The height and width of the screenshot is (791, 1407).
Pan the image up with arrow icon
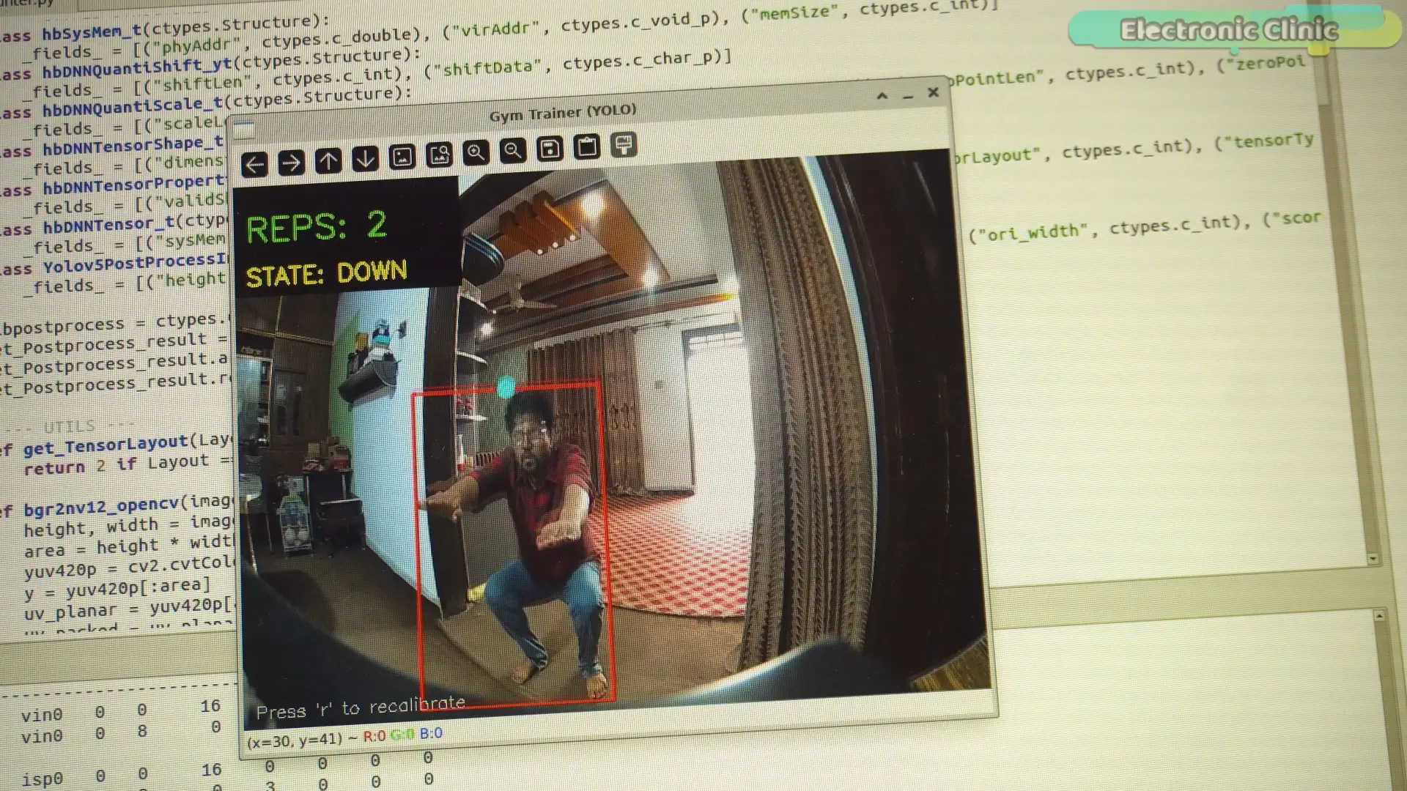click(328, 160)
